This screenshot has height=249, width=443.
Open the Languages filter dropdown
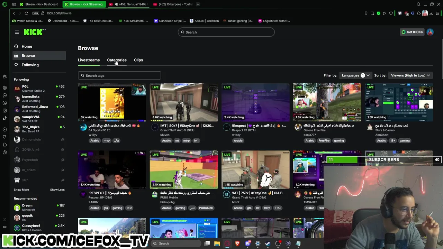click(355, 75)
